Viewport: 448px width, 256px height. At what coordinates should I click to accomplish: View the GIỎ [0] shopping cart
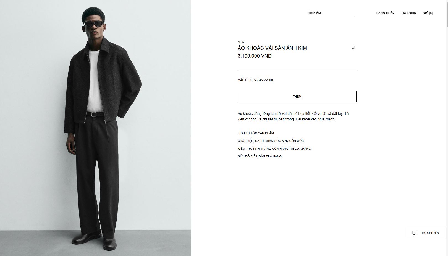click(428, 13)
